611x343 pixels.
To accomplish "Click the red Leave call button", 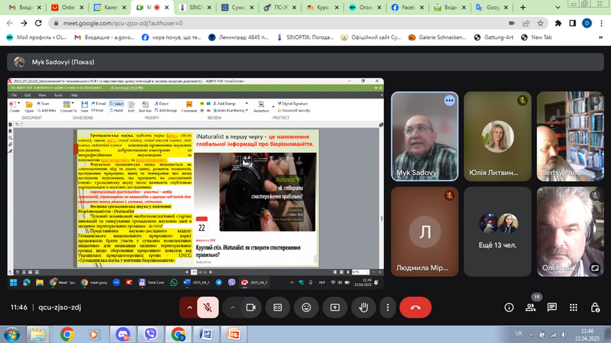I will (x=415, y=307).
